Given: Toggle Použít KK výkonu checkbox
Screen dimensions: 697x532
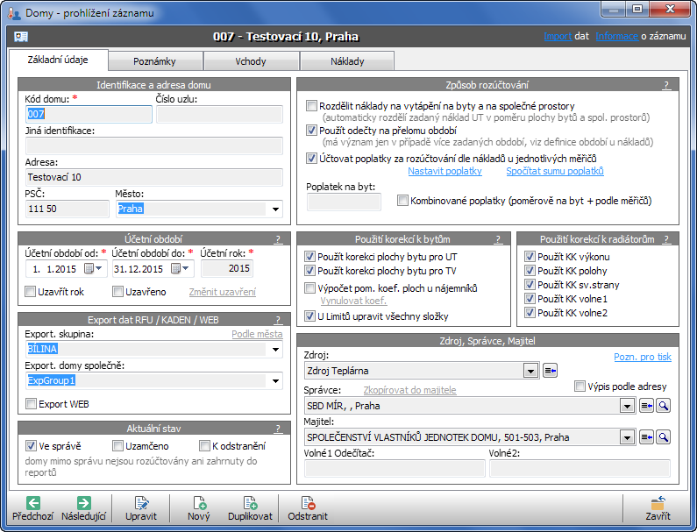Looking at the screenshot, I should (x=530, y=257).
